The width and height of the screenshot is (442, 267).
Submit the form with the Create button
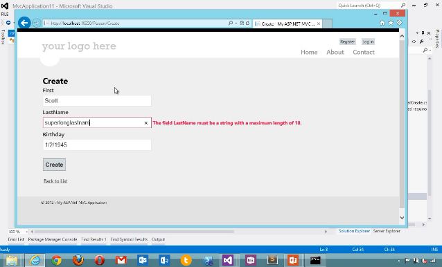pyautogui.click(x=55, y=165)
